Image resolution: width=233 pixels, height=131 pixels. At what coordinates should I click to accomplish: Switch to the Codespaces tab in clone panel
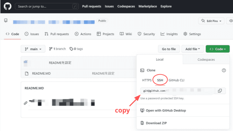206,59
